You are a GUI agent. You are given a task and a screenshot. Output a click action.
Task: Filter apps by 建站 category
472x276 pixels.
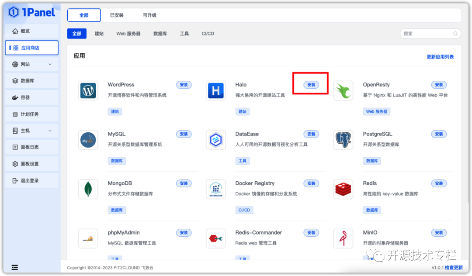99,34
